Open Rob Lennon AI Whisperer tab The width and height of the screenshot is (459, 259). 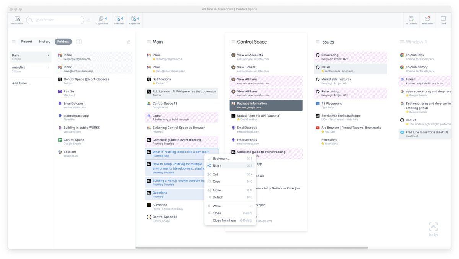pos(182,93)
